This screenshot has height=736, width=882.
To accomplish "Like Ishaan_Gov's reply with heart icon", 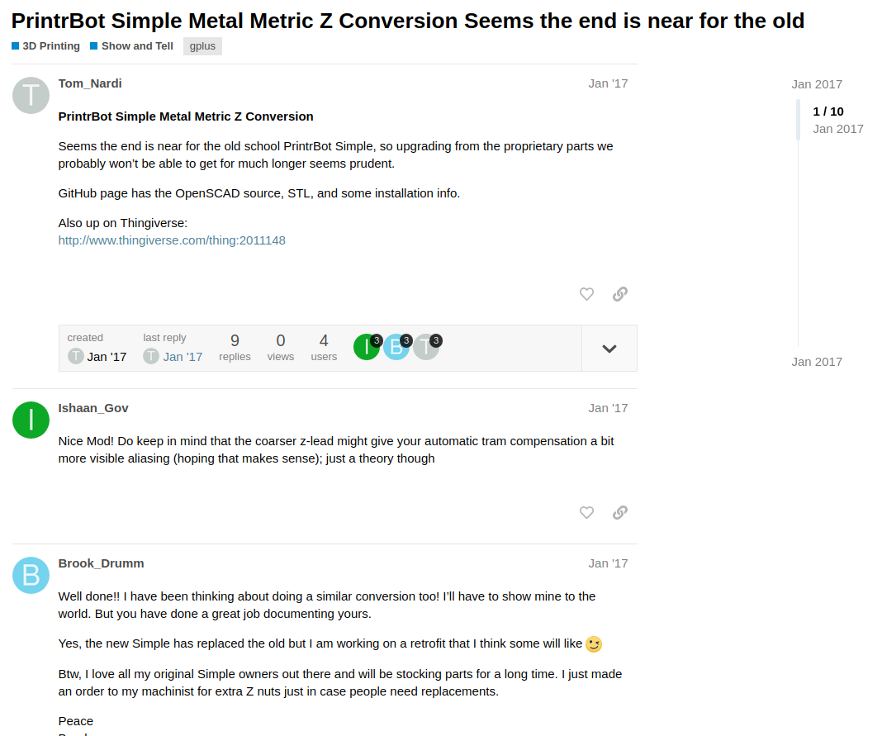I will (x=586, y=513).
